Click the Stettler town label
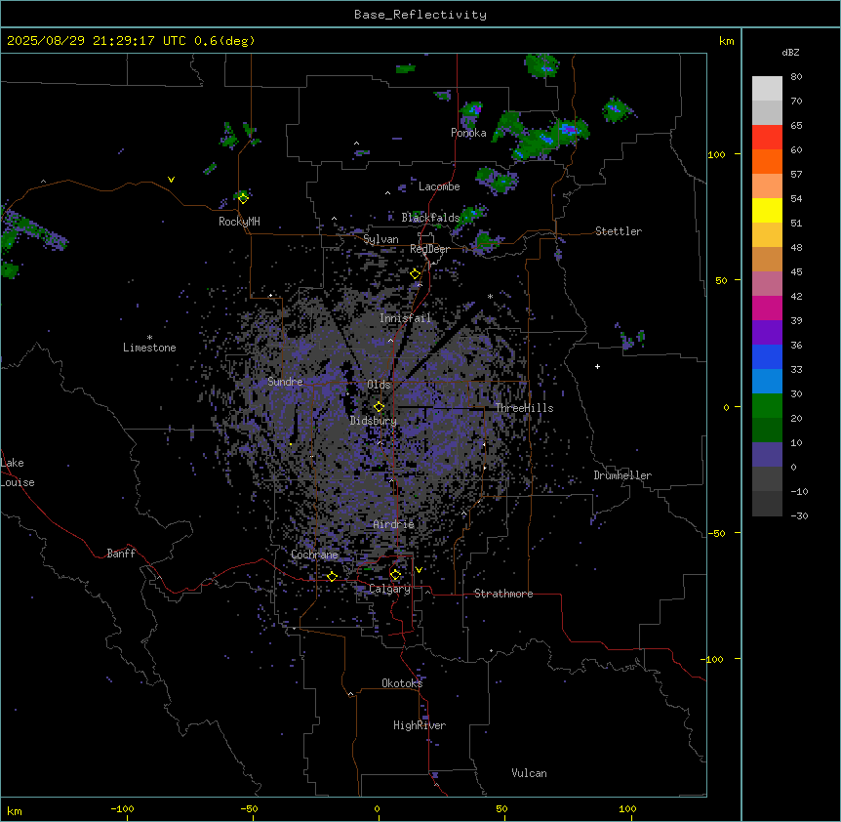 tap(619, 231)
